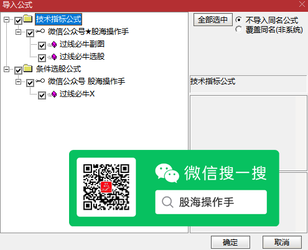The width and height of the screenshot is (308, 250).
Task: Click the key icon beside 微信公众号 股海操作手
Action: (40, 81)
